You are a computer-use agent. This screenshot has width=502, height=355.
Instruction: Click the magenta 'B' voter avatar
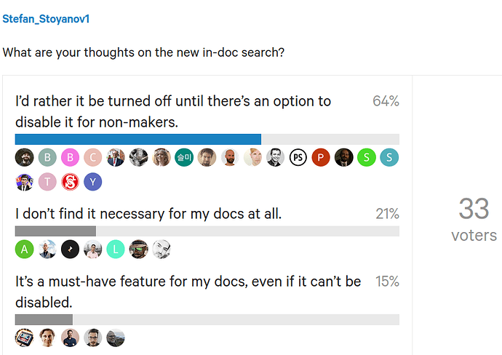[70, 157]
